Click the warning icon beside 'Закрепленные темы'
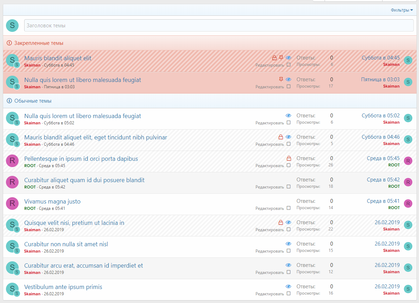 9,43
